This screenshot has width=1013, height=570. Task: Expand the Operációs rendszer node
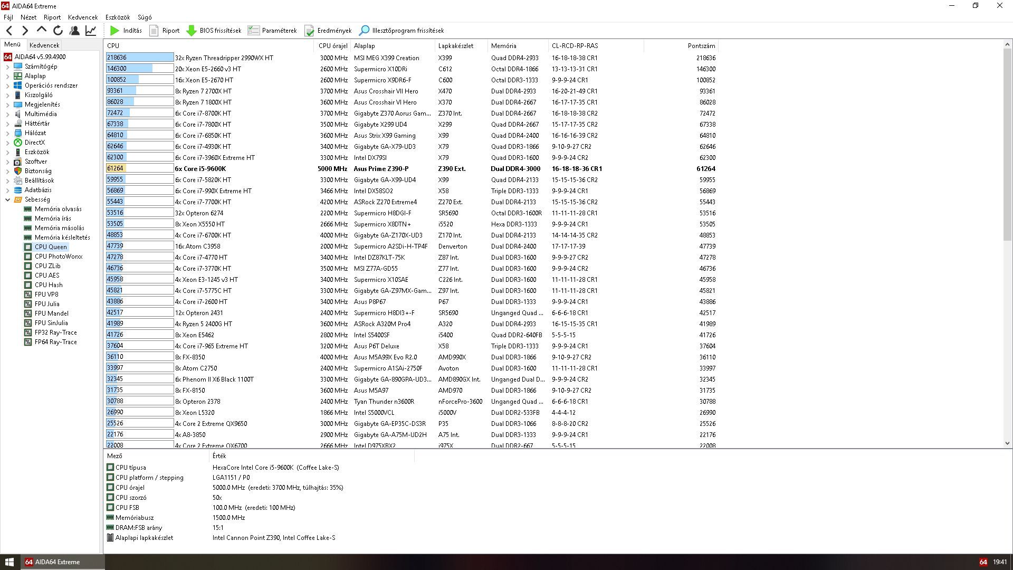click(7, 86)
